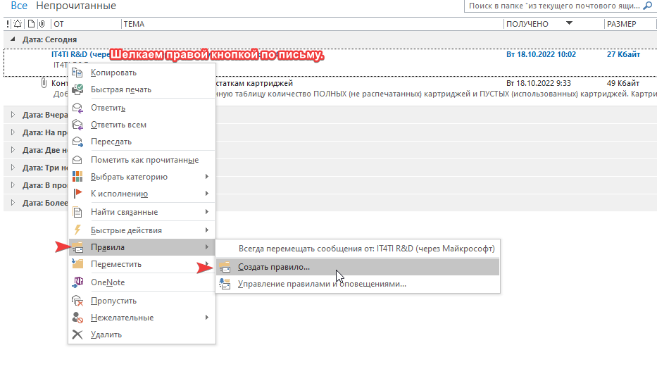This screenshot has height=381, width=657.
Task: Collapse the 'Дата: Сегодня' group
Action: pos(13,40)
